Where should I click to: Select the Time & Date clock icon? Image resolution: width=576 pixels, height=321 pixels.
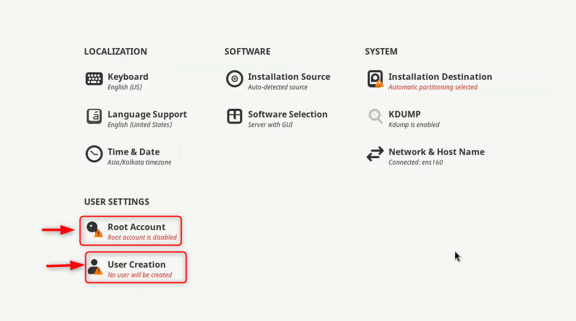94,154
